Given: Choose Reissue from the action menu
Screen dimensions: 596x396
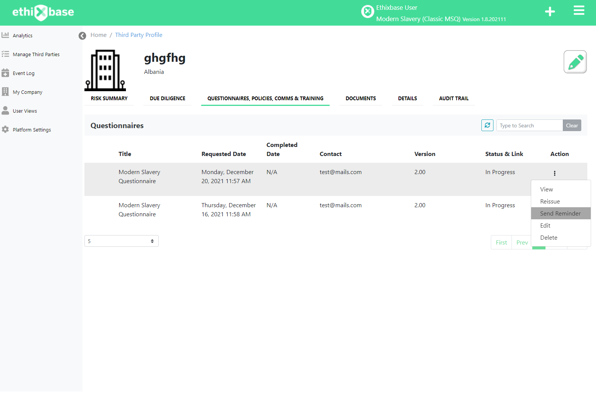Looking at the screenshot, I should coord(561,201).
